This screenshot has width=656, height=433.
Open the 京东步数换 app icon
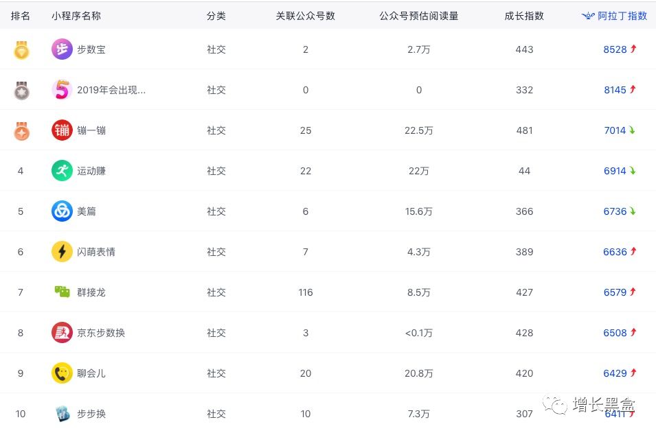62,332
